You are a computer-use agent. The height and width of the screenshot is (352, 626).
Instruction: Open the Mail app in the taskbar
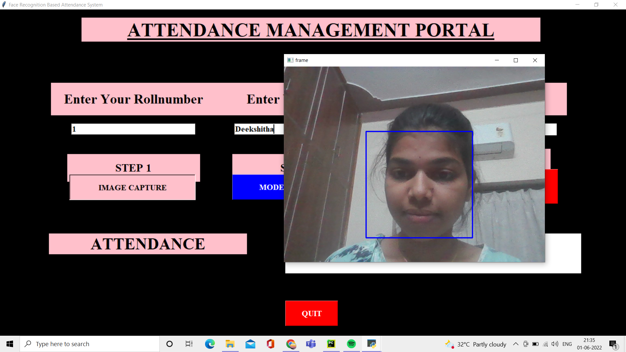point(250,344)
